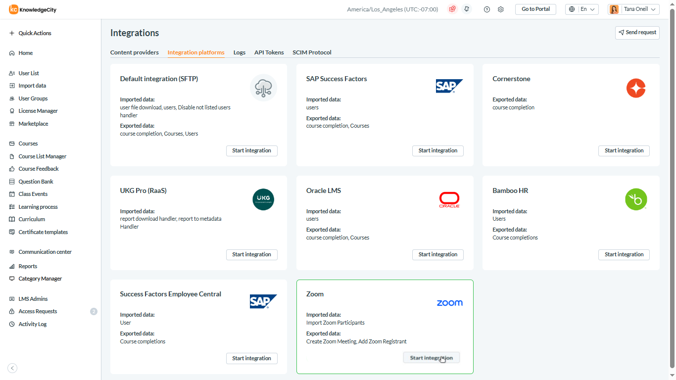Viewport: 676px width, 380px height.
Task: Open the API Tokens tab
Action: click(x=269, y=52)
